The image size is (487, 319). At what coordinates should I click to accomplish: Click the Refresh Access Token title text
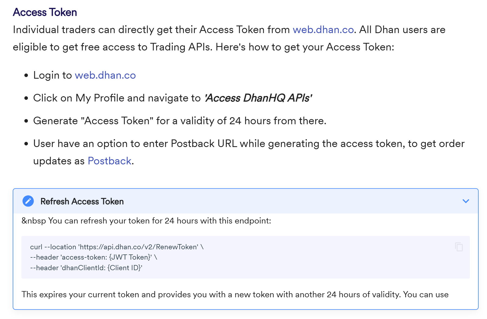click(82, 201)
